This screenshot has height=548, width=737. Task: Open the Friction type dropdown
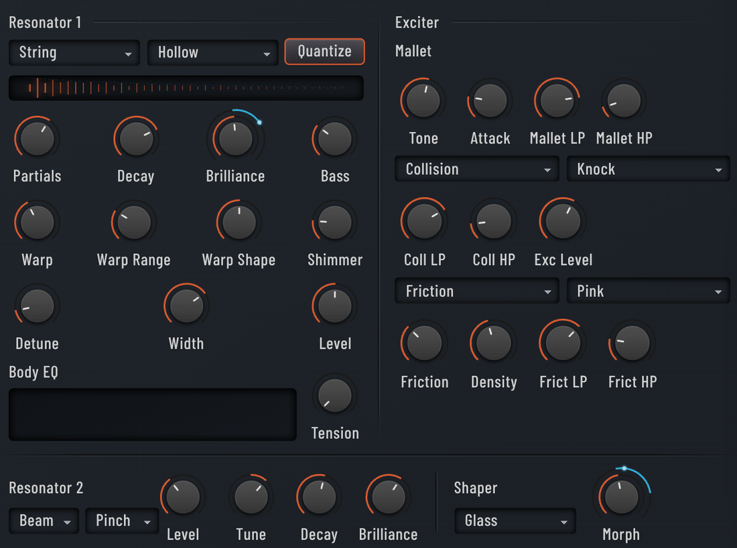pos(476,291)
